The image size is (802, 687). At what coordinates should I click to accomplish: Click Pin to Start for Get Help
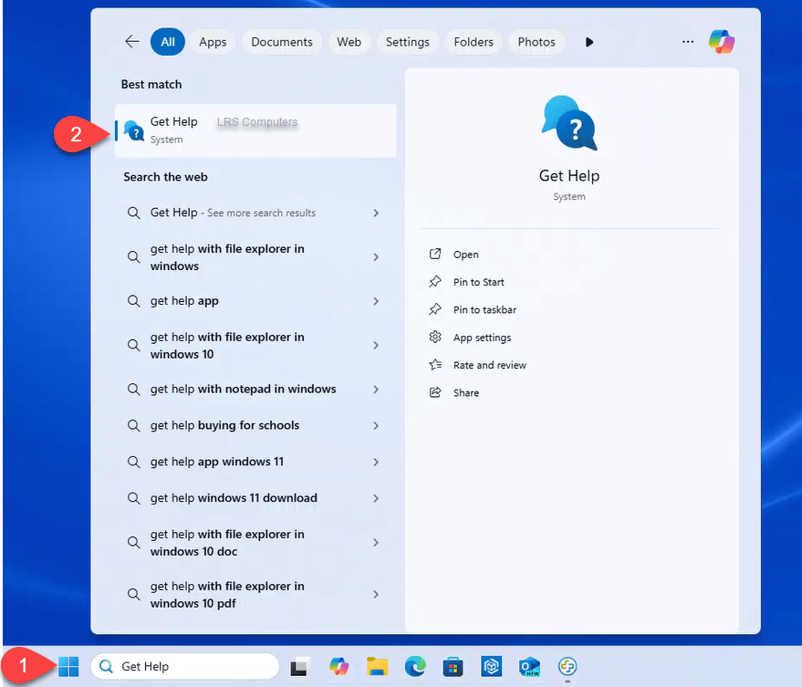pos(478,282)
